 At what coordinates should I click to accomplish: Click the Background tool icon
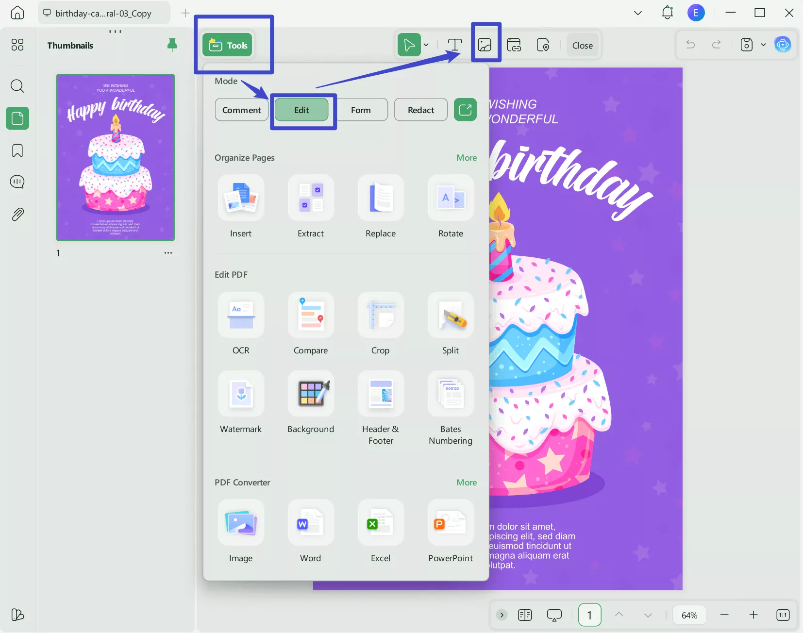(x=311, y=394)
